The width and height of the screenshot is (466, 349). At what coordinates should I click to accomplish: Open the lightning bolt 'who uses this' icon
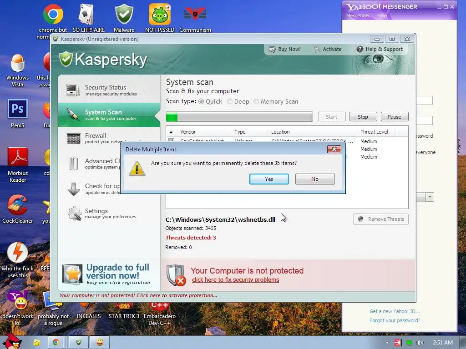(x=18, y=252)
